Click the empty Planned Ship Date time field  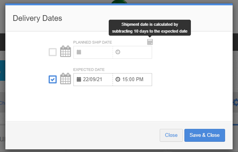pos(132,52)
